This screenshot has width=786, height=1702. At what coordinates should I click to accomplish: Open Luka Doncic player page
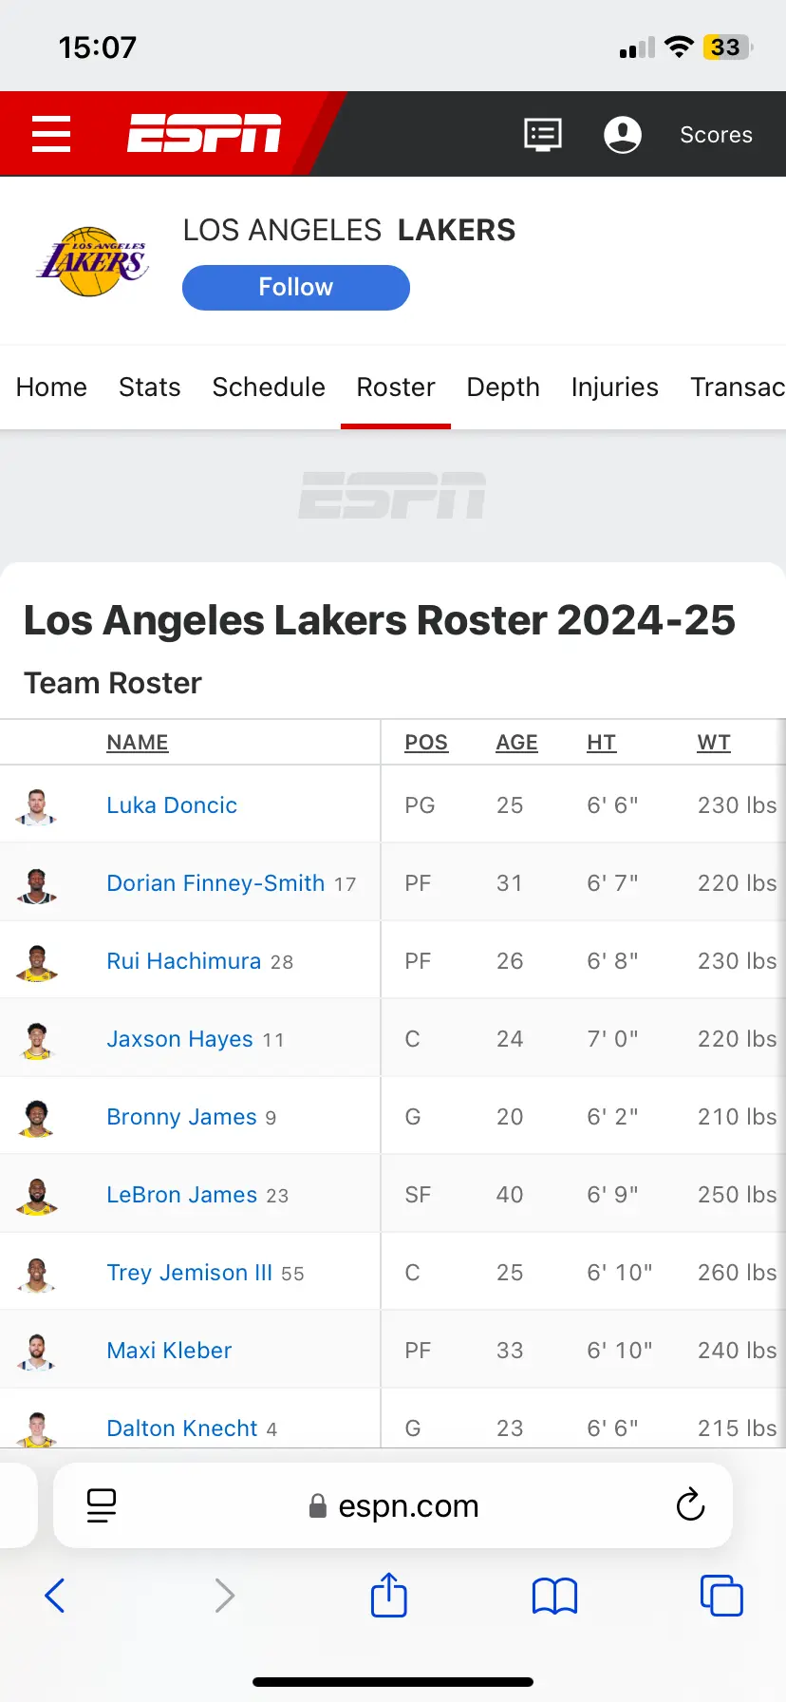point(172,805)
